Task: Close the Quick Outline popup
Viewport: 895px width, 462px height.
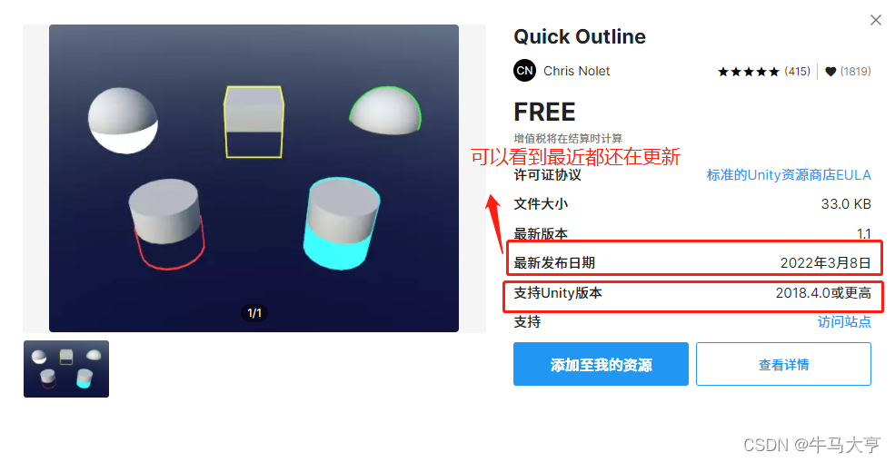Action: coord(876,20)
